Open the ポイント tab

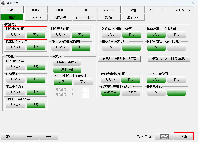tap(133, 18)
